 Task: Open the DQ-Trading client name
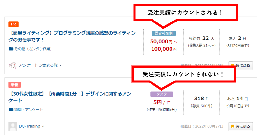click(29, 126)
